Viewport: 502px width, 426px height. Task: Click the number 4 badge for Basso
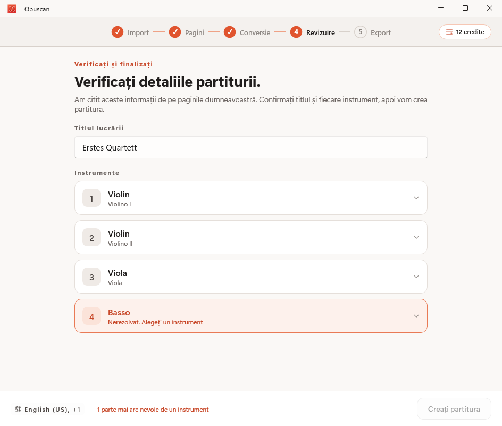[x=91, y=316]
